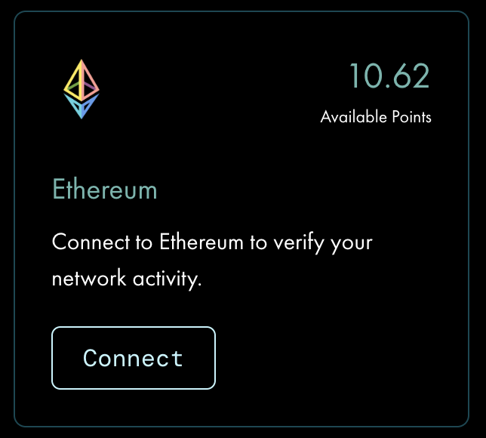
Task: Click the word 'Ethereum' in the description sentence
Action: pyautogui.click(x=201, y=242)
